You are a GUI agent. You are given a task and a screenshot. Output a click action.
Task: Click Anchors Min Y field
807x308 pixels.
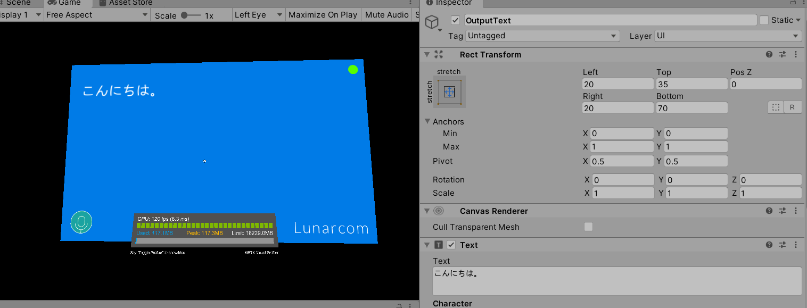click(696, 134)
